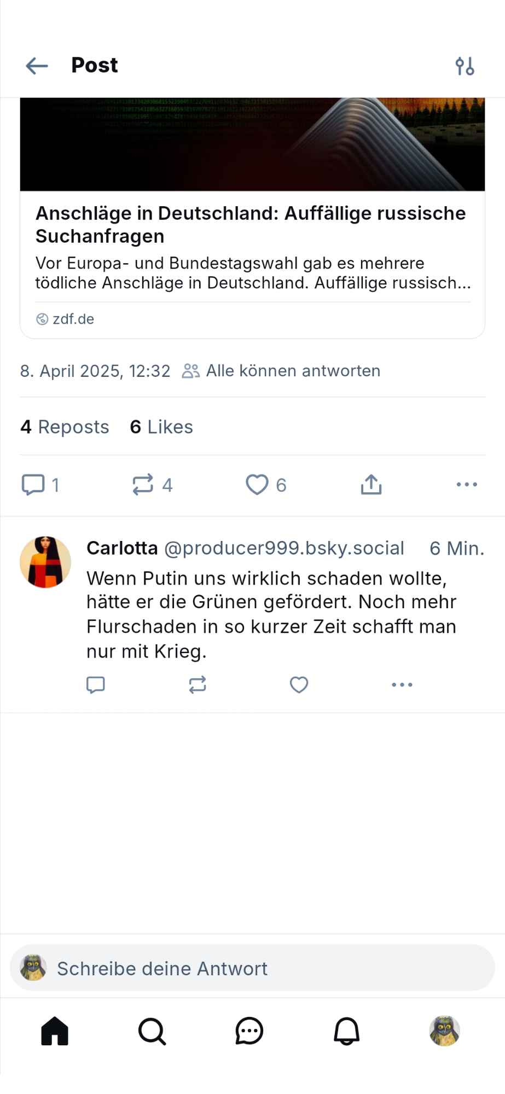This screenshot has width=505, height=1094.
Task: Open own profile avatar in navigation
Action: [x=444, y=1032]
